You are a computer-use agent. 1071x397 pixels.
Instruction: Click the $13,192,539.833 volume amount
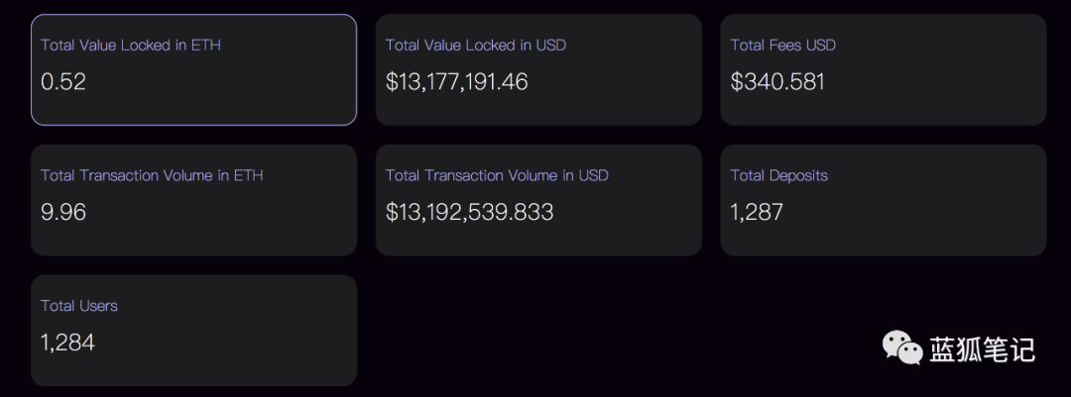(x=470, y=212)
